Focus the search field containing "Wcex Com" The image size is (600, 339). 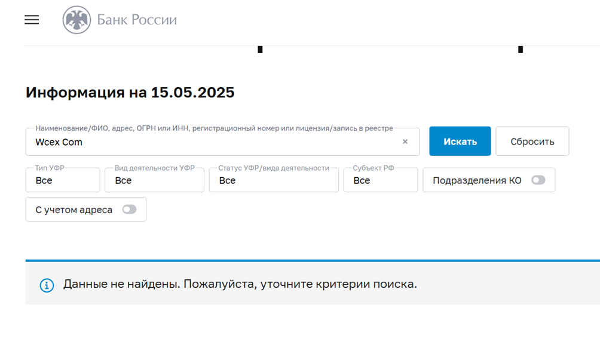coord(215,142)
